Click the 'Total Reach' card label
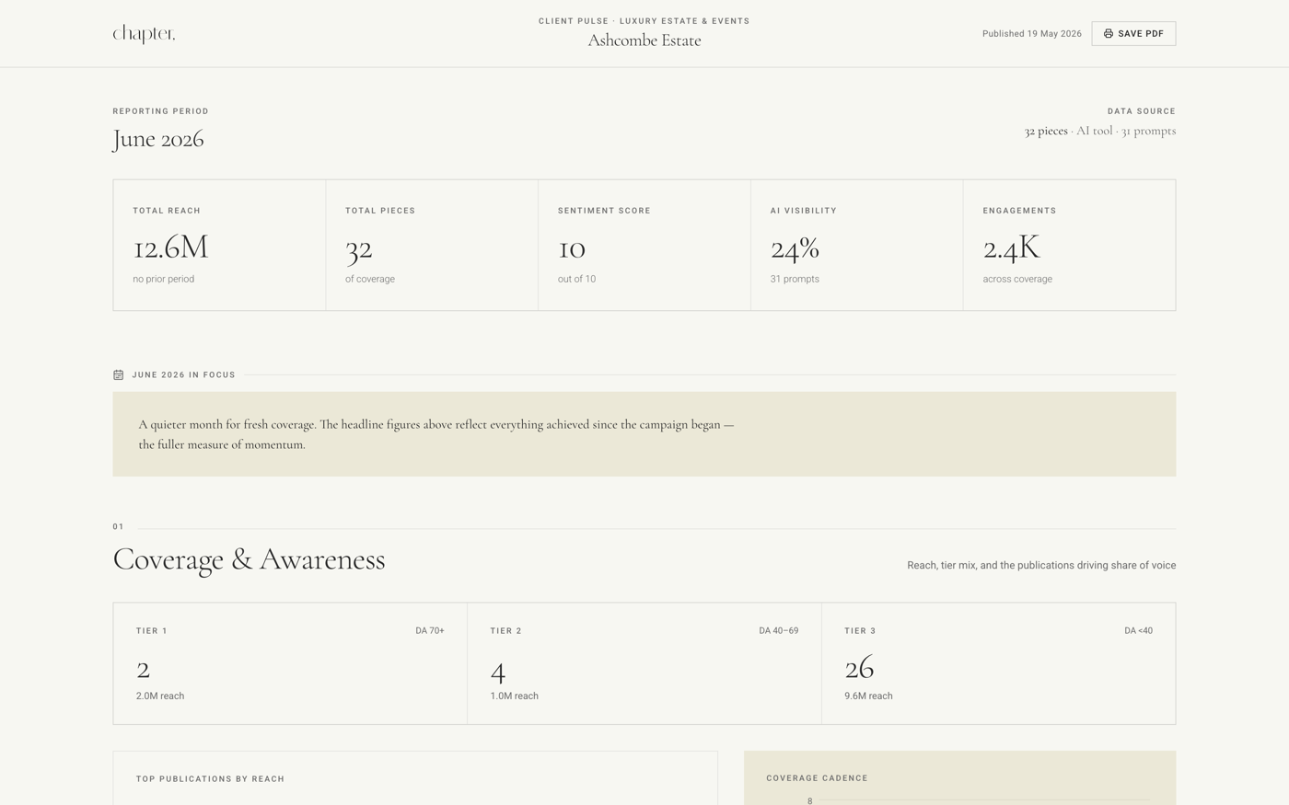This screenshot has width=1289, height=805. pyautogui.click(x=167, y=211)
